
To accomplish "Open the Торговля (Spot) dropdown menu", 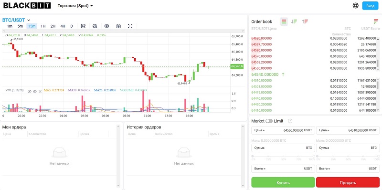I will click(75, 6).
